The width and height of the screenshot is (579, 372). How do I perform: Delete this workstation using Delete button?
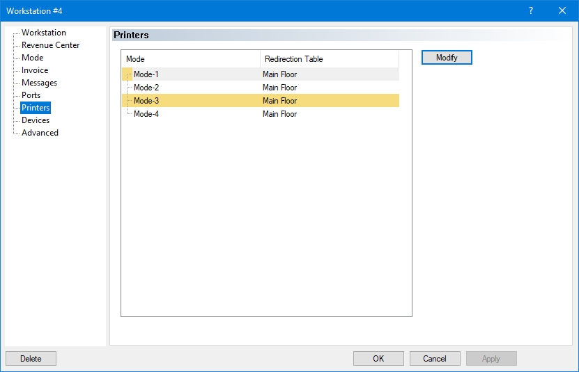[x=31, y=359]
